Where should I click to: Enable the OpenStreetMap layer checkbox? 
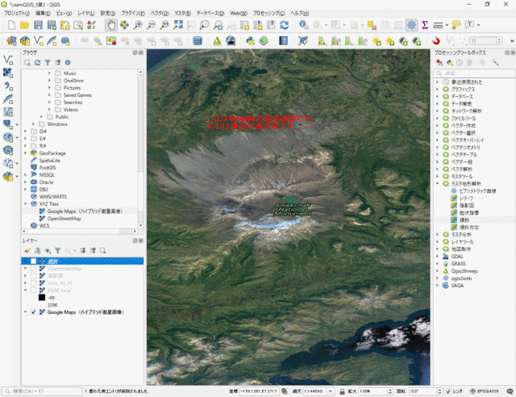pyautogui.click(x=33, y=268)
